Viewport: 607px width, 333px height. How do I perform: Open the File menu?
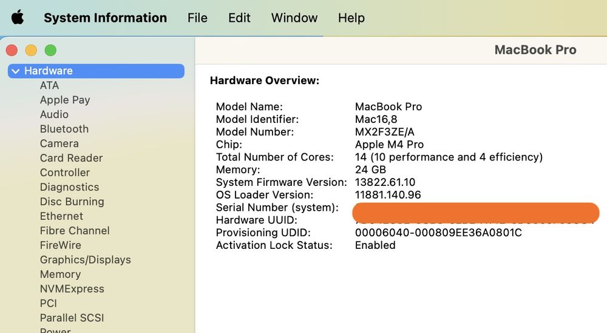(197, 18)
